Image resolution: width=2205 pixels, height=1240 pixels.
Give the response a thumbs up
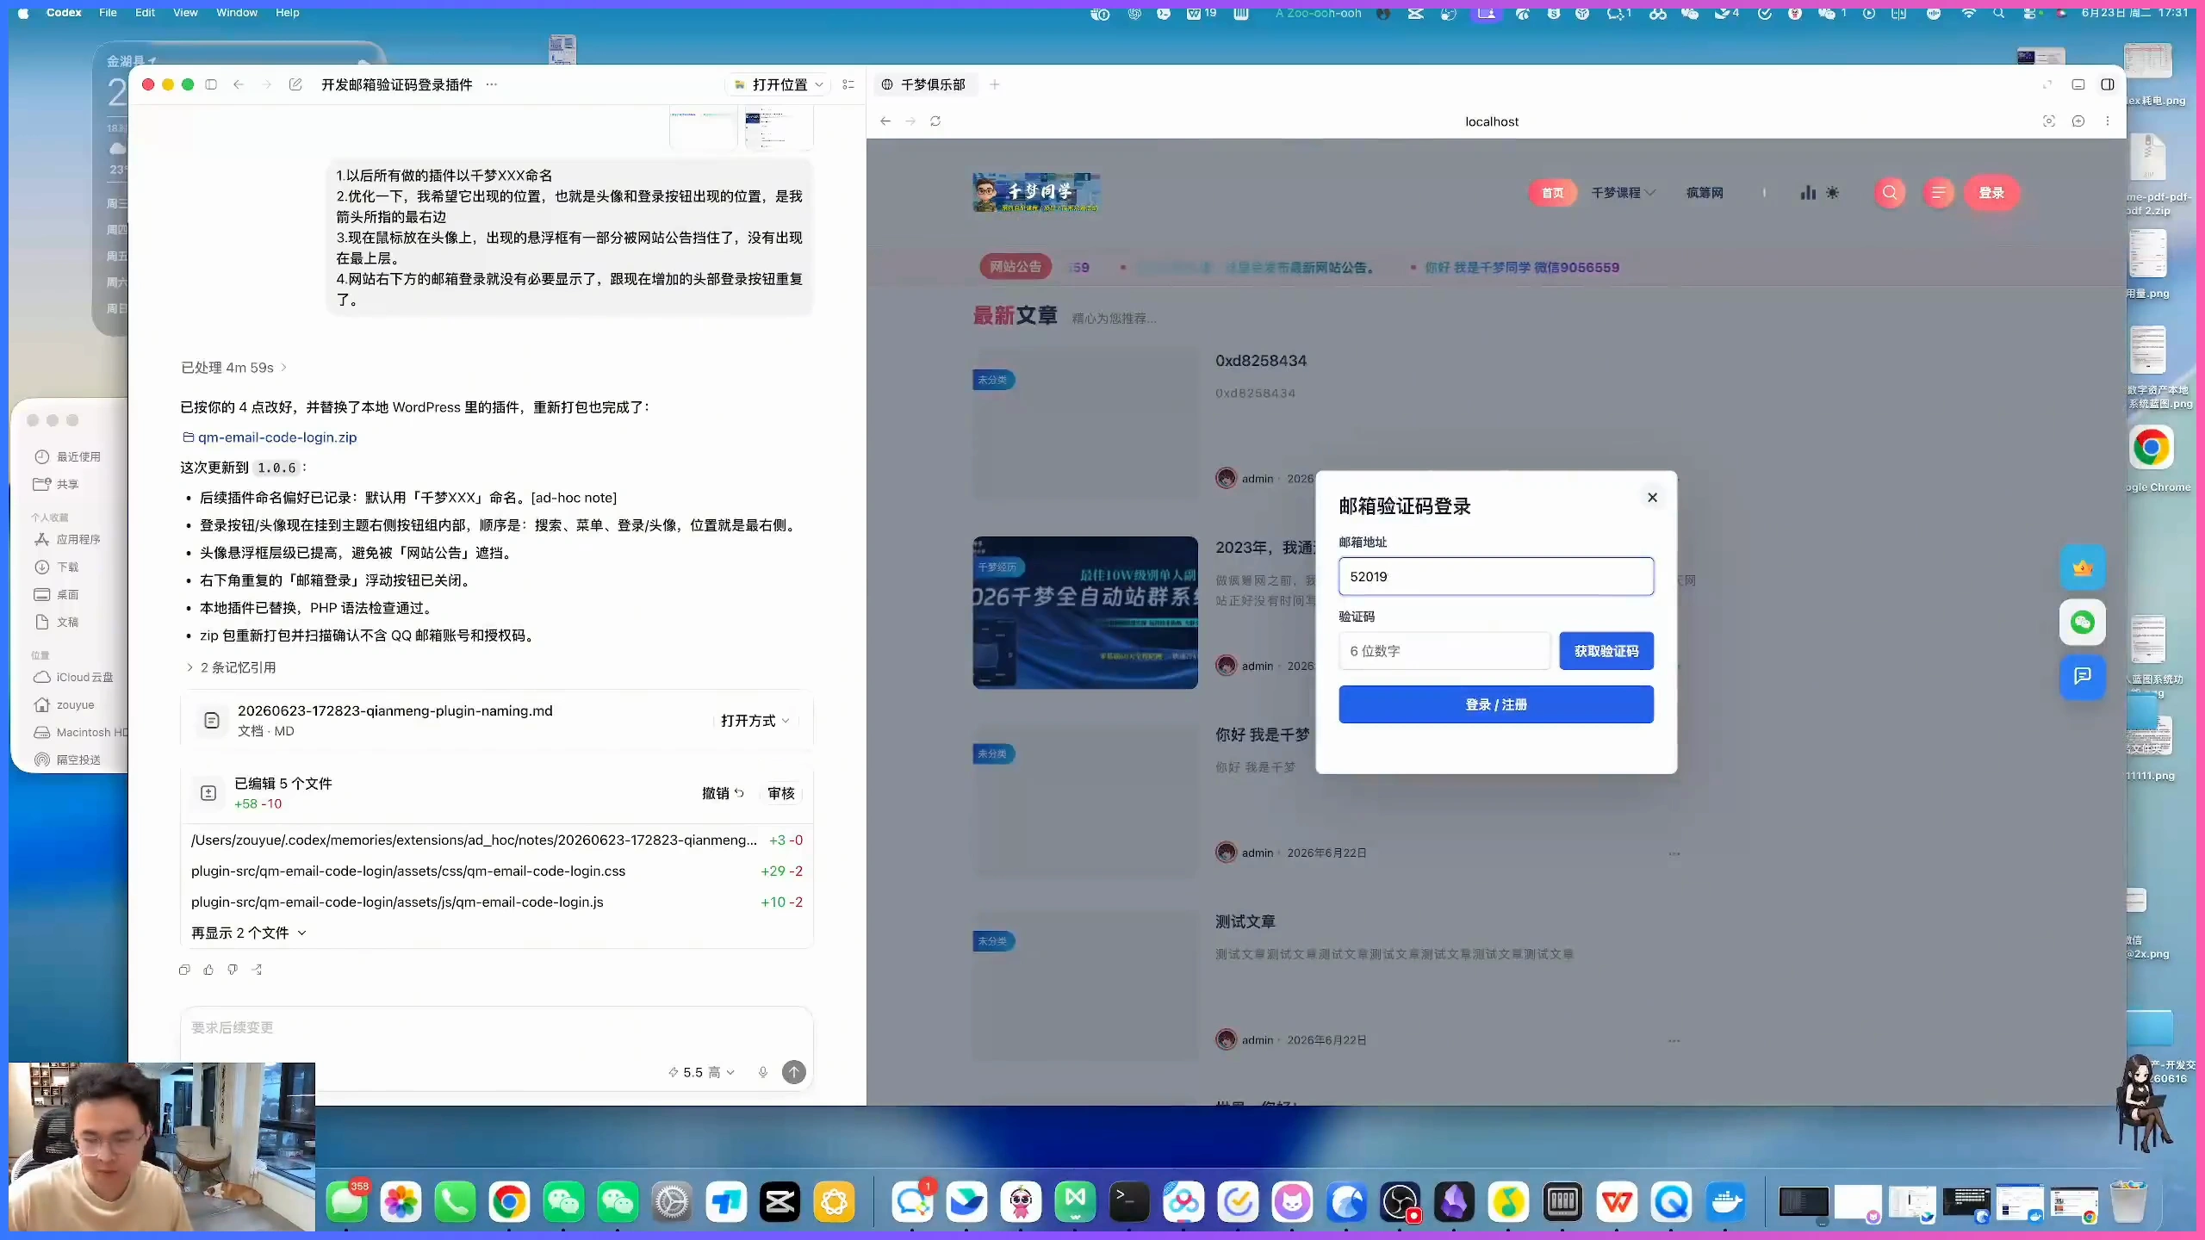[x=208, y=970]
